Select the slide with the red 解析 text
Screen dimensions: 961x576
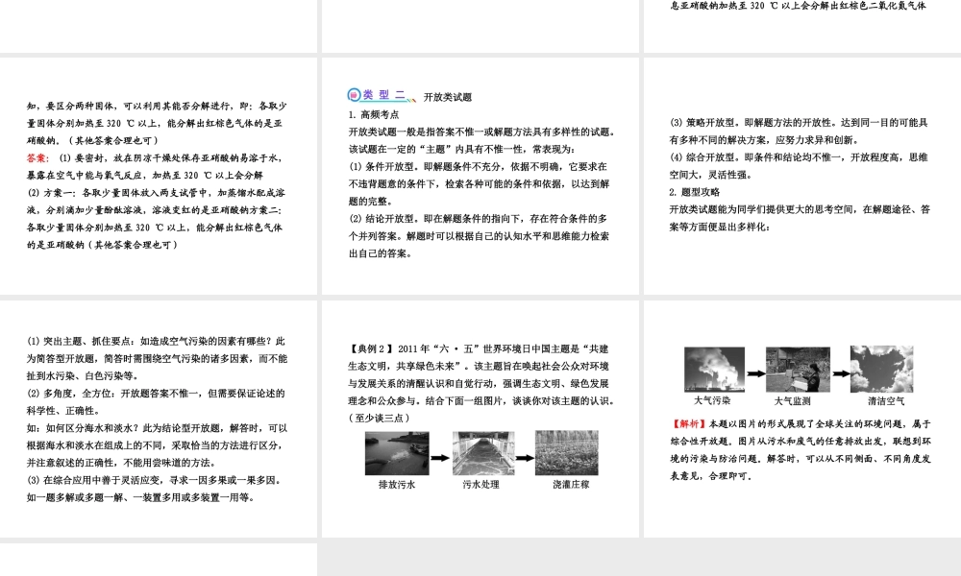[802, 419]
